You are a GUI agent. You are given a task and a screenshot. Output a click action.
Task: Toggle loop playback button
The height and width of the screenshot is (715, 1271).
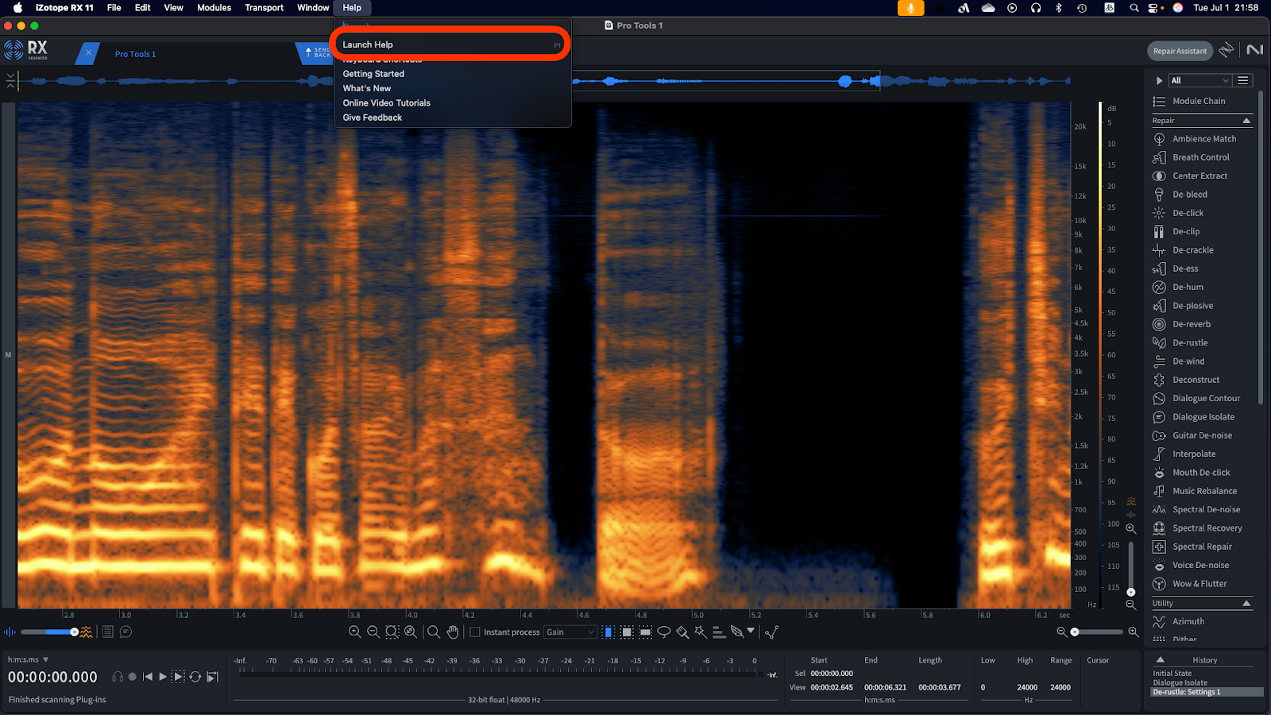(195, 677)
